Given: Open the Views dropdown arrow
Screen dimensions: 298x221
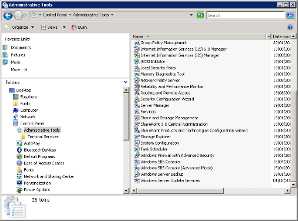Looking at the screenshot, I should pyautogui.click(x=64, y=27).
